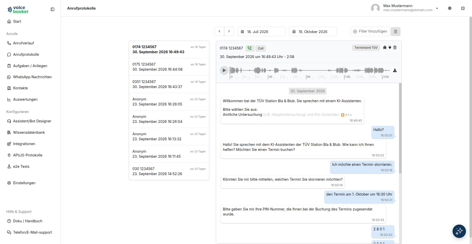Screen dimensions: 472x244
Task: Collapse the sidebar with the panel icon
Action: pyautogui.click(x=53, y=9)
